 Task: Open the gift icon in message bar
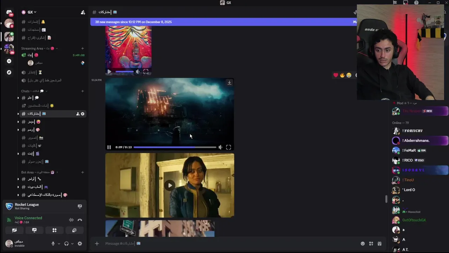point(380,244)
